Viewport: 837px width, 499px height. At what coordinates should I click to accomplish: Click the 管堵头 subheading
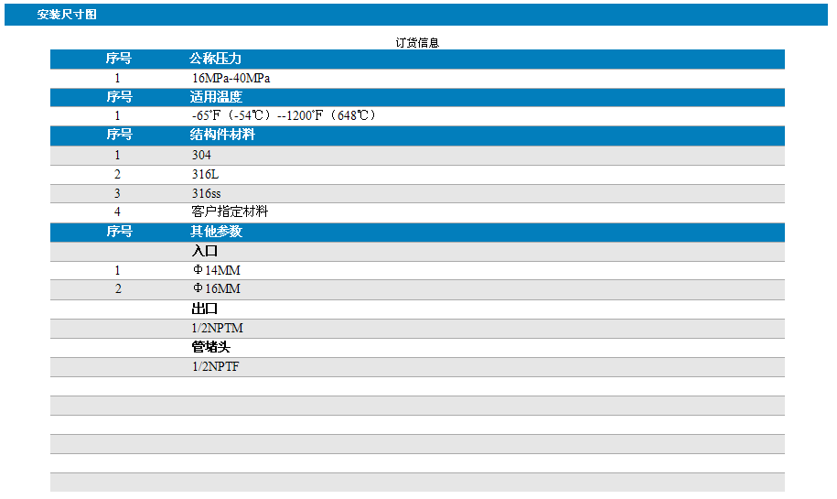pyautogui.click(x=209, y=347)
